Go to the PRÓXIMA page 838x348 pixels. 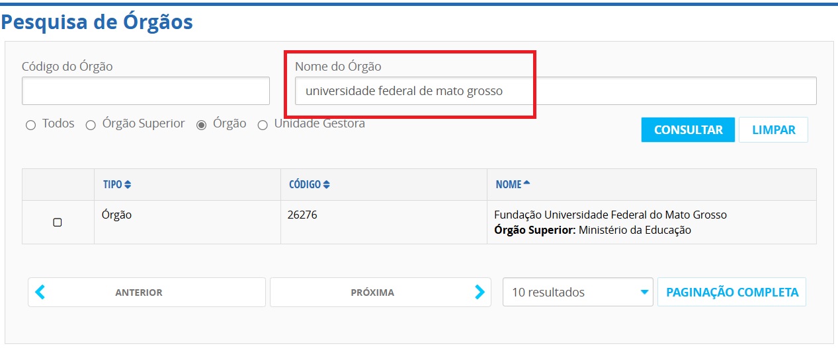[372, 292]
